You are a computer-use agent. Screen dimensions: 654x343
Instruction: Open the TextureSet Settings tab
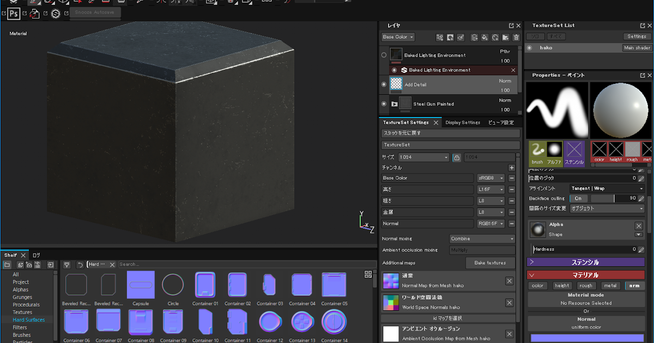[406, 122]
